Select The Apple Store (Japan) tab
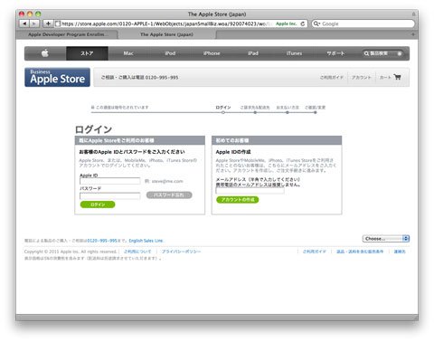The width and height of the screenshot is (434, 342). [166, 34]
